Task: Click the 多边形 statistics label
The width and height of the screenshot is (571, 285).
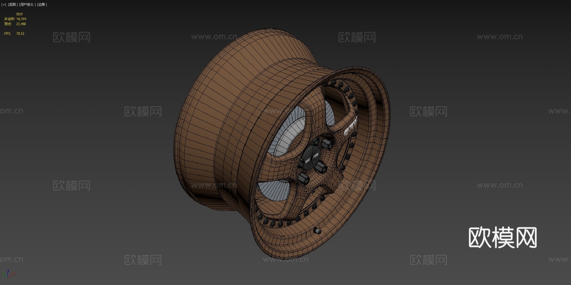Action: click(x=10, y=19)
